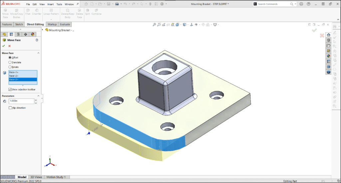Confirm with the graphics-area green checkmark
341x183 pixels.
314,30
